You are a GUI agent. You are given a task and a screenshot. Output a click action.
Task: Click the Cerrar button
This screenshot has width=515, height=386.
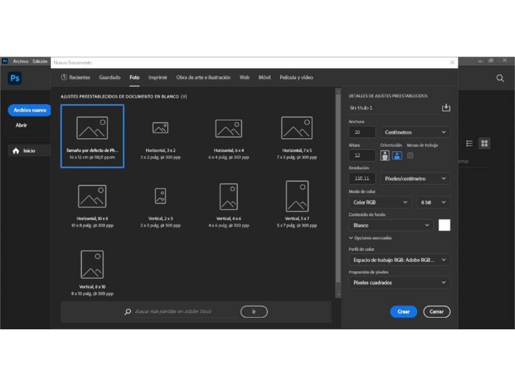437,312
